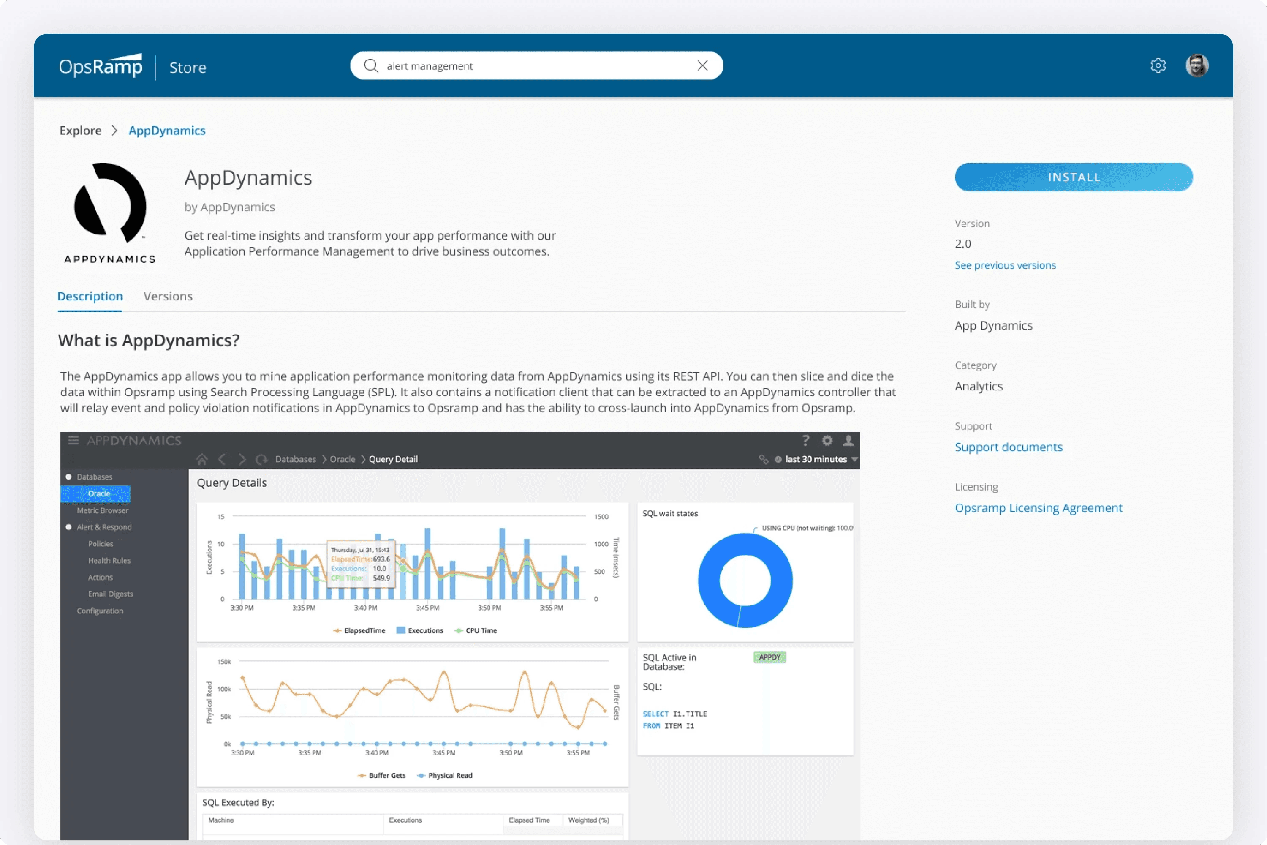Viewport: 1267px width, 845px height.
Task: Open Opsramp Licensing Agreement link
Action: coord(1039,508)
